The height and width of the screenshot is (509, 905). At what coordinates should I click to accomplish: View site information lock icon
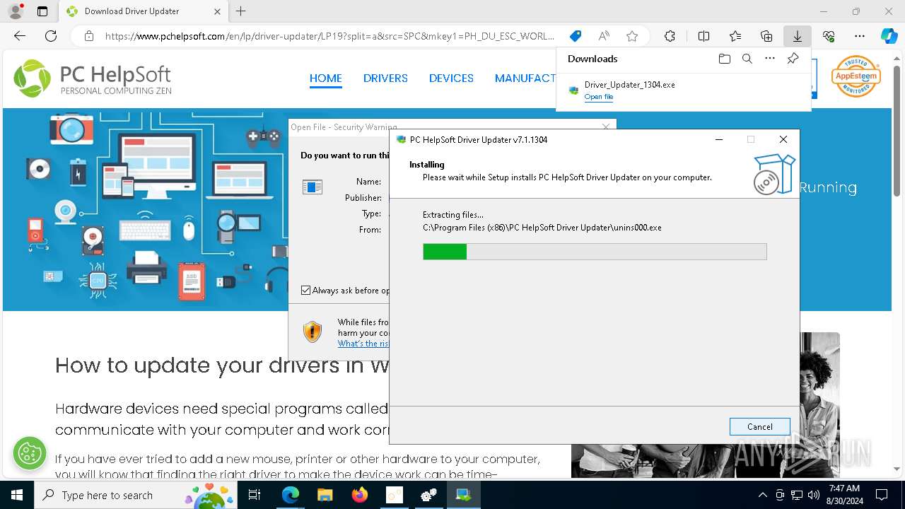click(89, 36)
